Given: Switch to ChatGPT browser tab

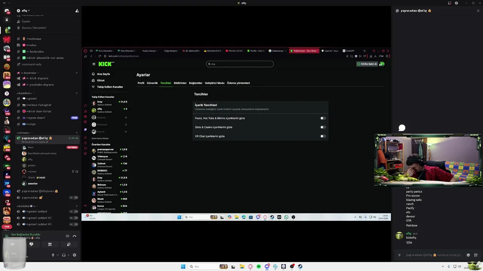Looking at the screenshot, I should click(349, 51).
